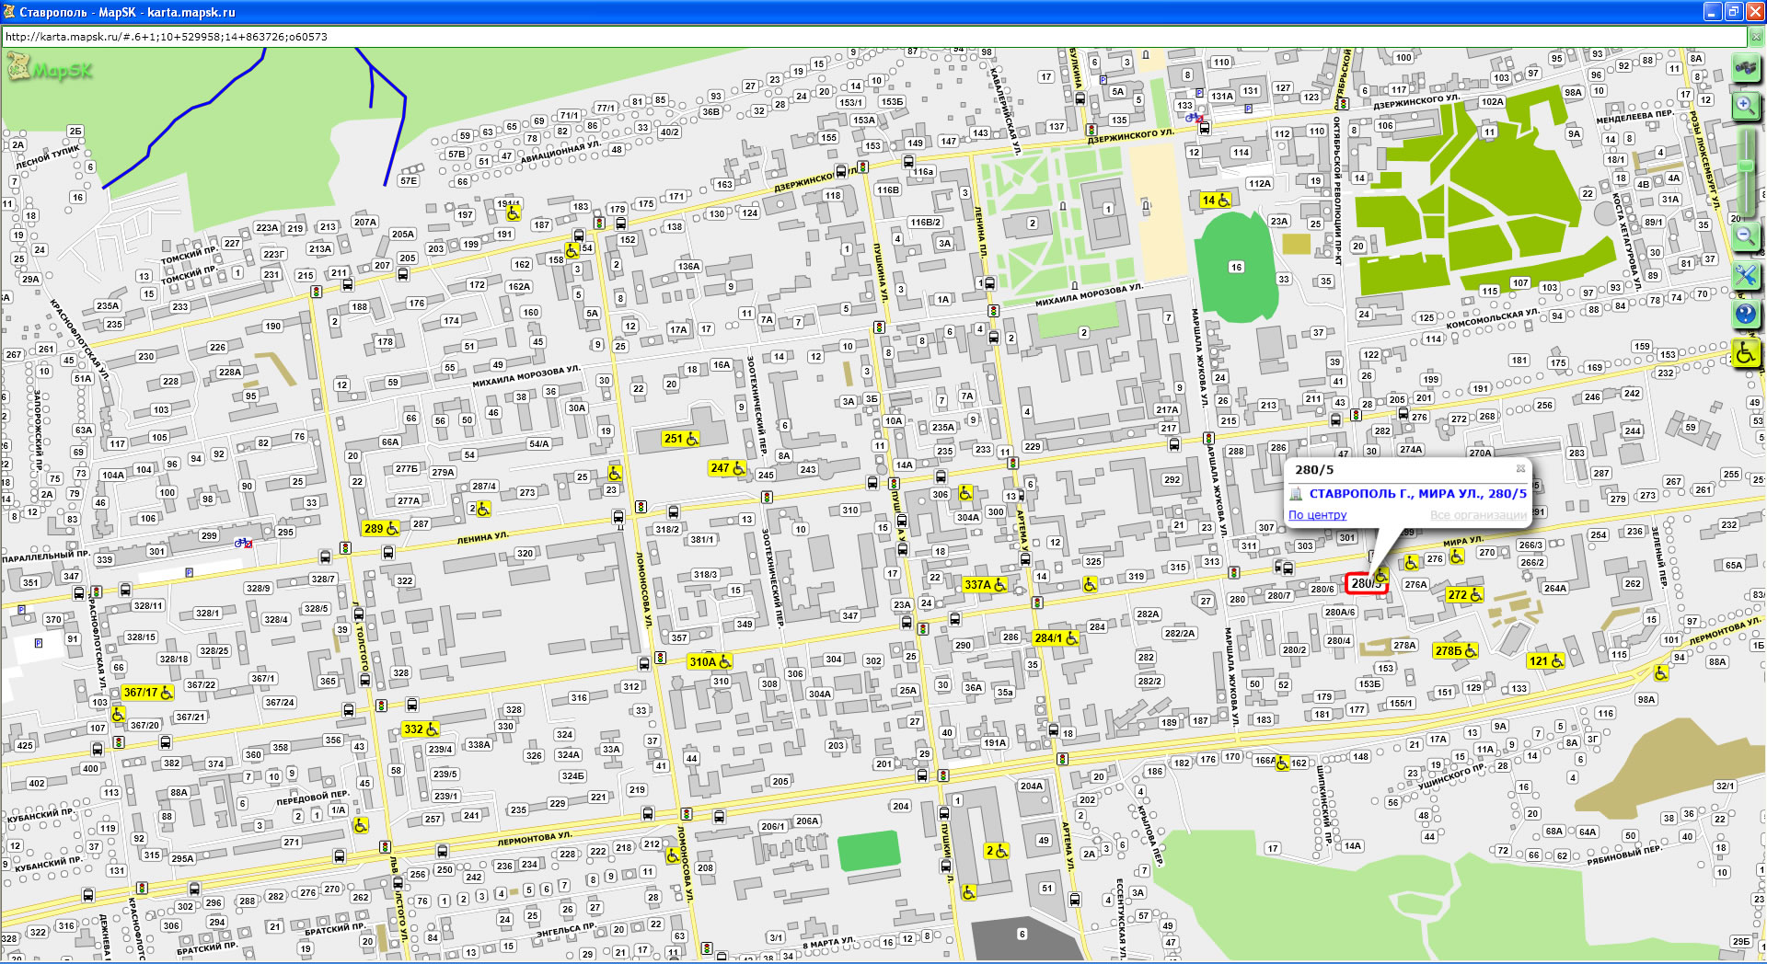The height and width of the screenshot is (964, 1767).
Task: Maximize the MapSK window
Action: tap(1733, 12)
